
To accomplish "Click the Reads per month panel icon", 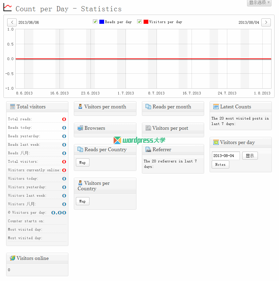I will point(148,107).
